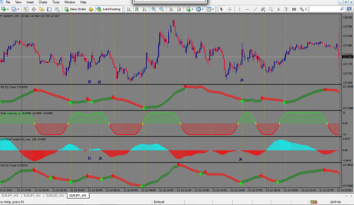Screen dimensions: 354x205
Task: Expand the new chart dropdown arrow
Action: [x=8, y=9]
